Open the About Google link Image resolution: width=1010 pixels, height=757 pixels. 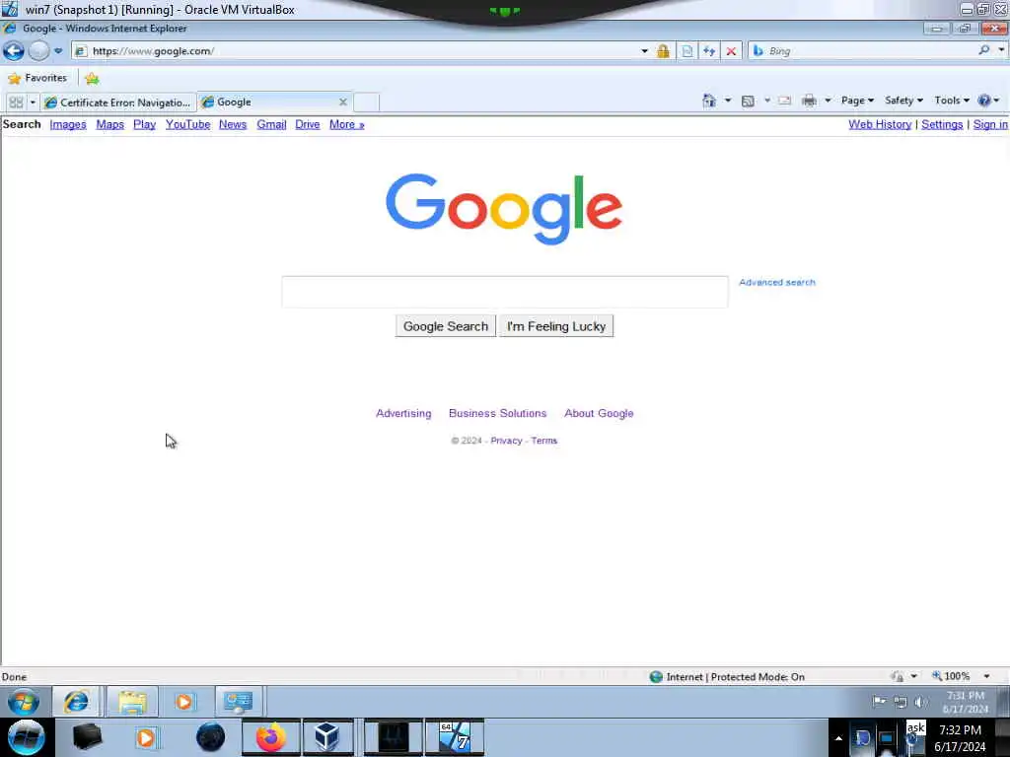tap(599, 413)
